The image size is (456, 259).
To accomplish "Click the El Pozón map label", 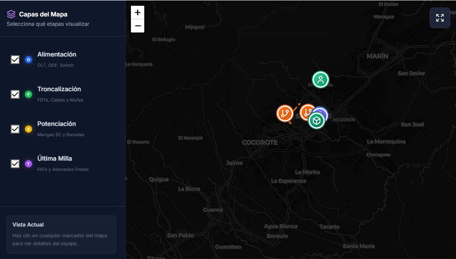I will pyautogui.click(x=388, y=4).
